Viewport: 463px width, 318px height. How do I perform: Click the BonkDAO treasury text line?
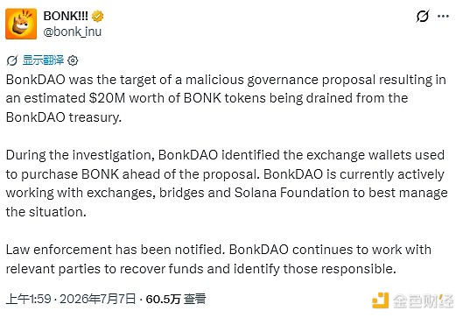coord(64,117)
